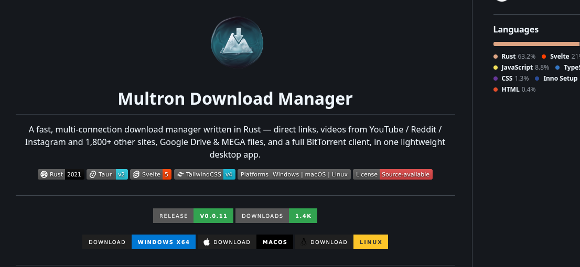Click the Rust 2021 badge
This screenshot has width=580, height=267.
pyautogui.click(x=61, y=174)
